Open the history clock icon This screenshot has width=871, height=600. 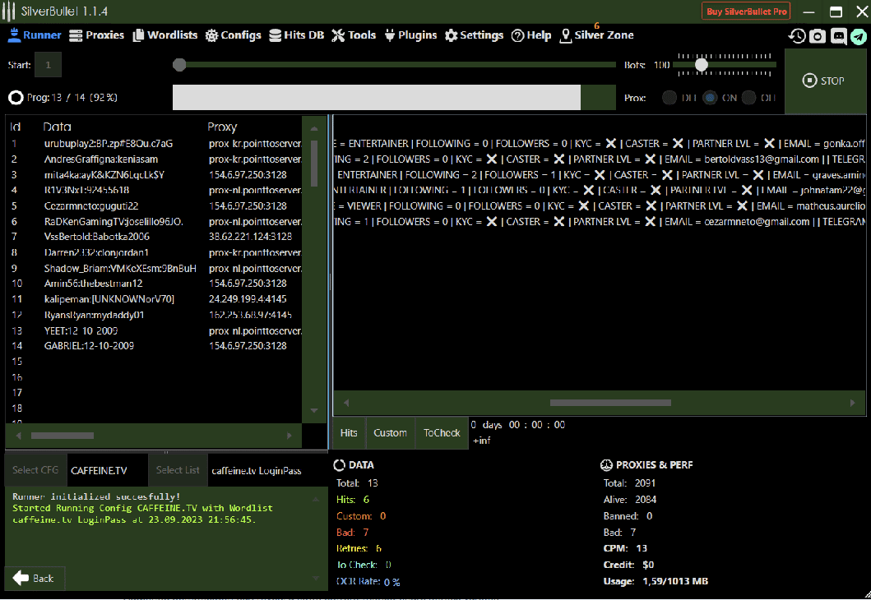pos(797,35)
